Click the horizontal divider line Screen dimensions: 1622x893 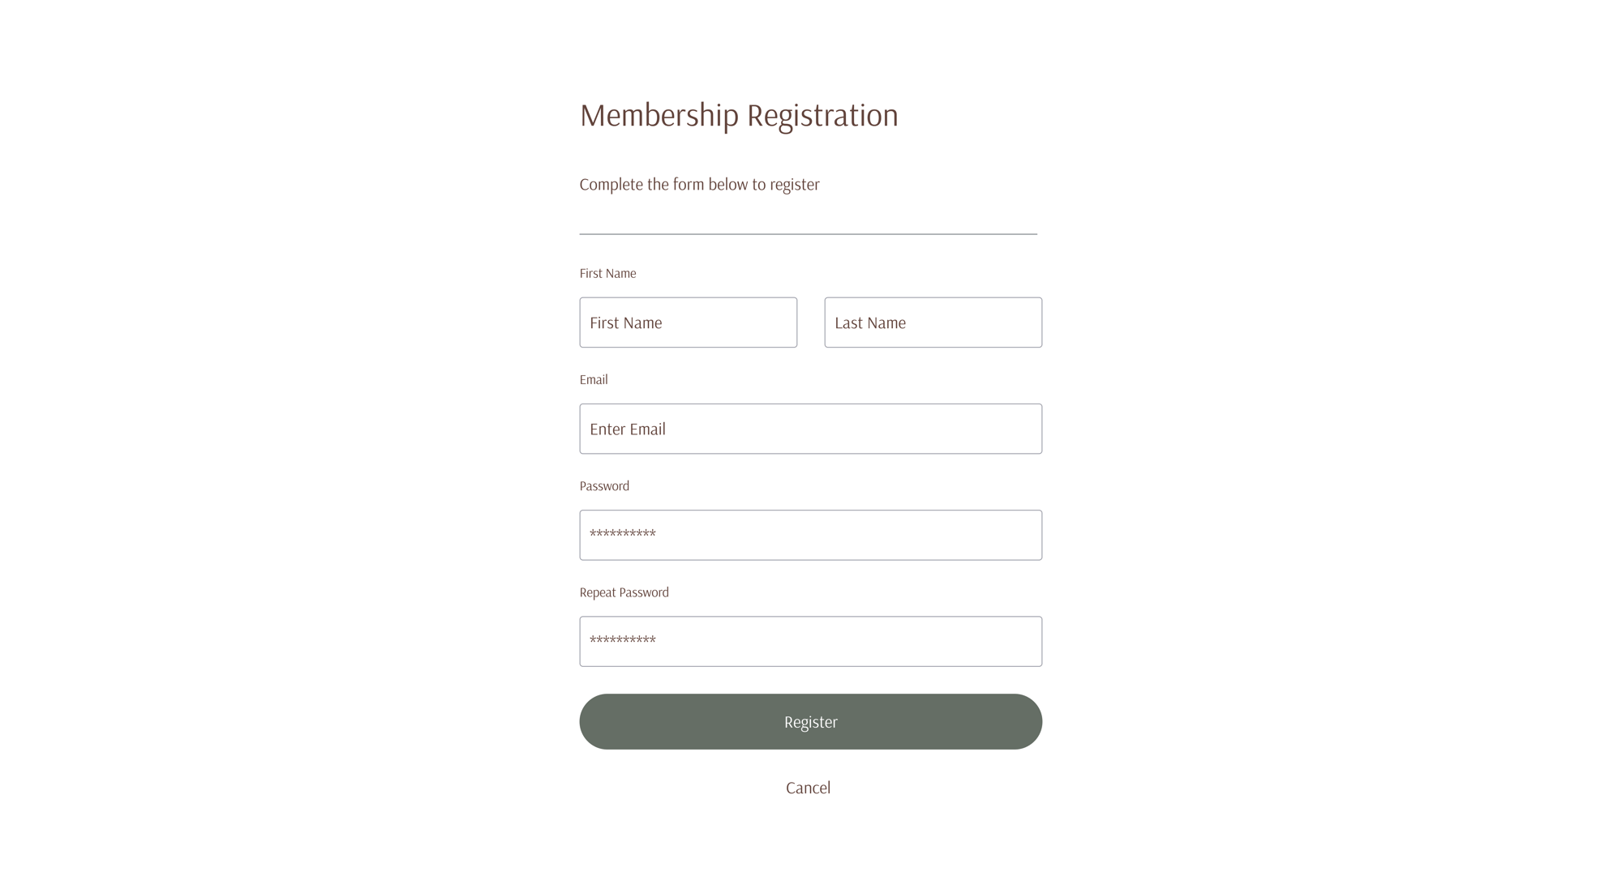click(807, 234)
